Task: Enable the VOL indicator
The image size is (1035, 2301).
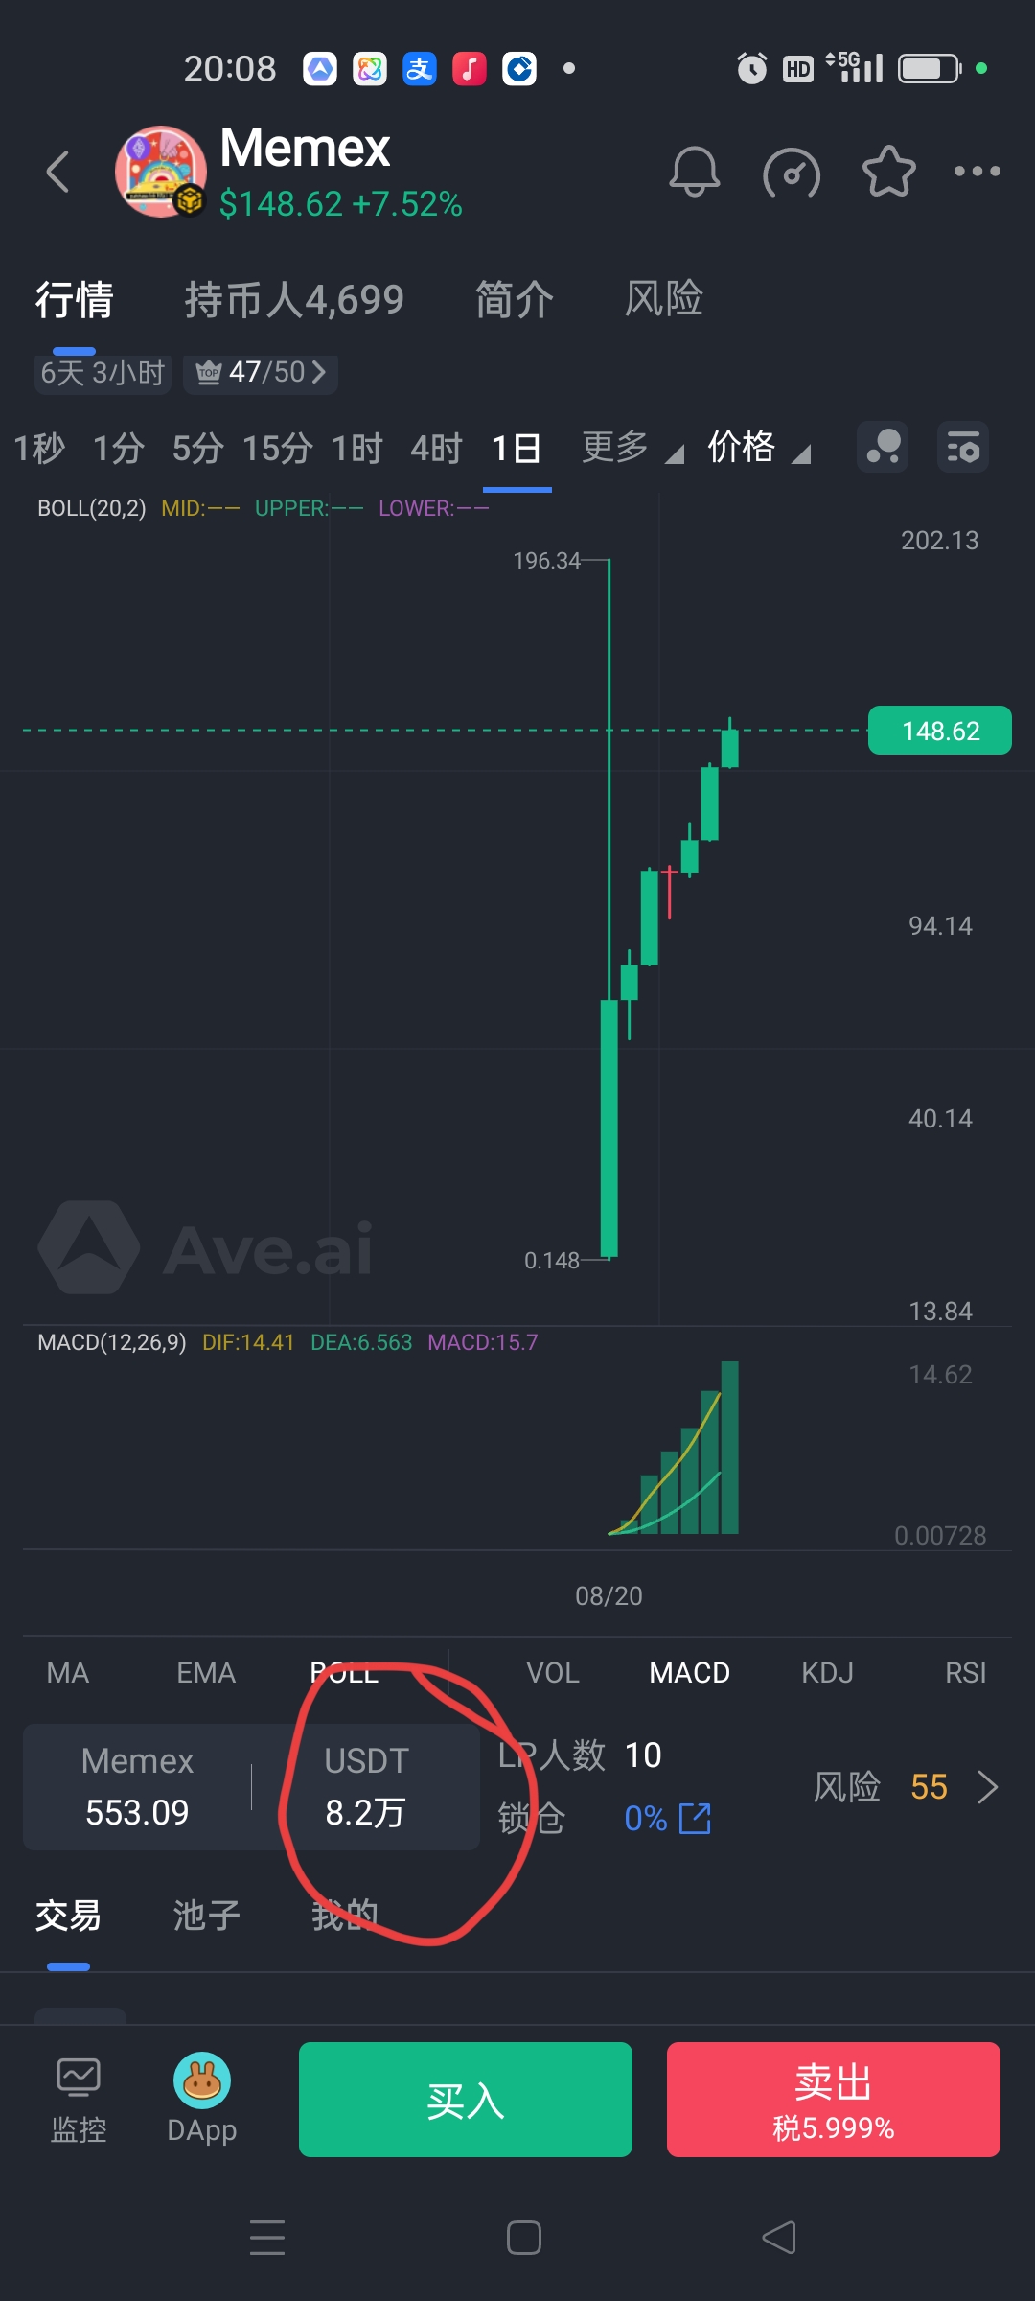Action: click(x=553, y=1673)
